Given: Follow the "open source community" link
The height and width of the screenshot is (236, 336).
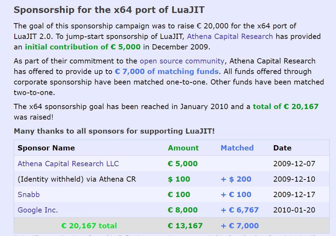Looking at the screenshot, I should pyautogui.click(x=182, y=61).
